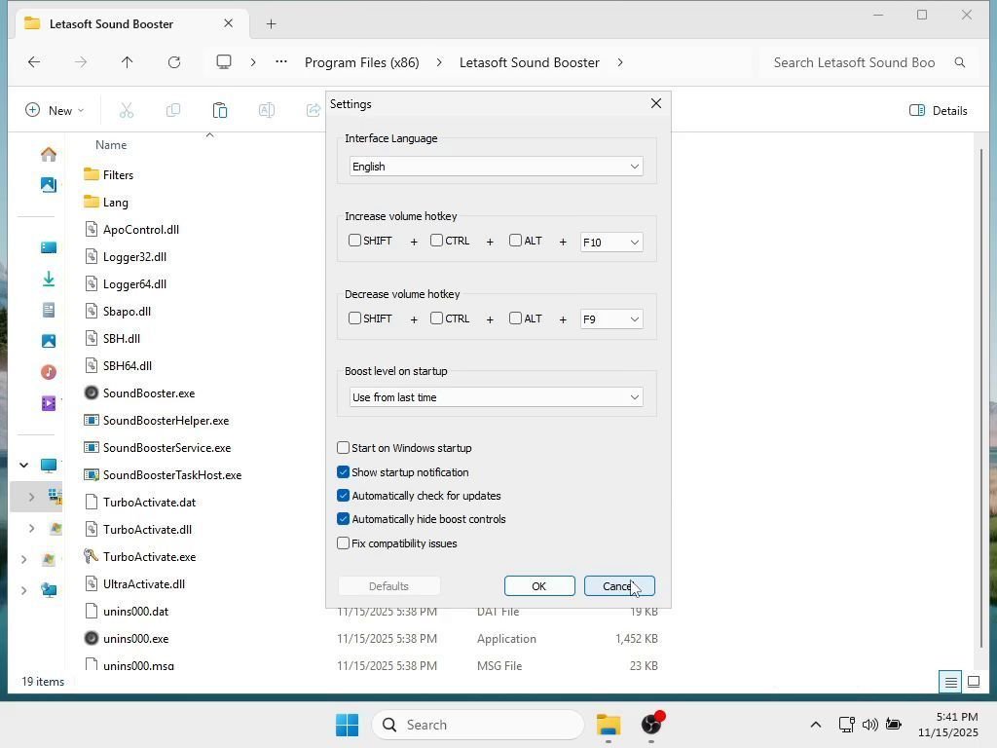
Task: Select the Filters folder icon
Action: coord(92,175)
